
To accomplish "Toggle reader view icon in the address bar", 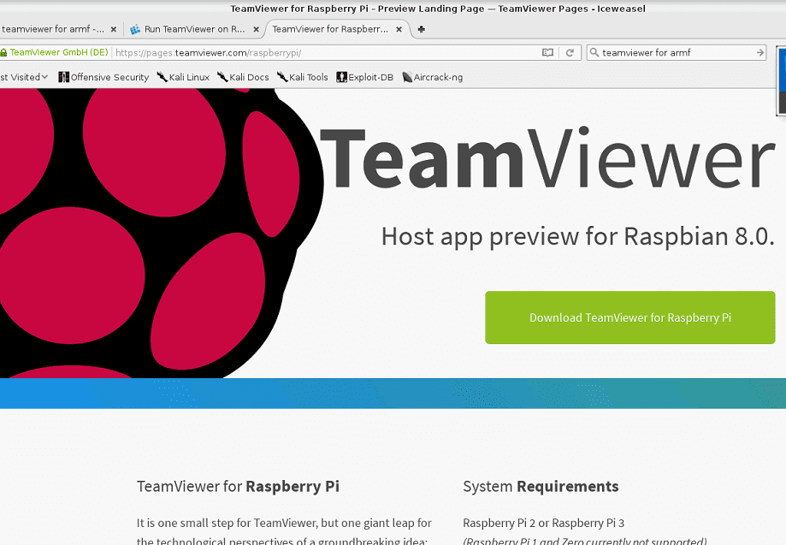I will pos(547,53).
